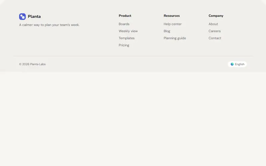Viewport: 266px width, 166px height.
Task: Open the Help center link
Action: pyautogui.click(x=173, y=24)
